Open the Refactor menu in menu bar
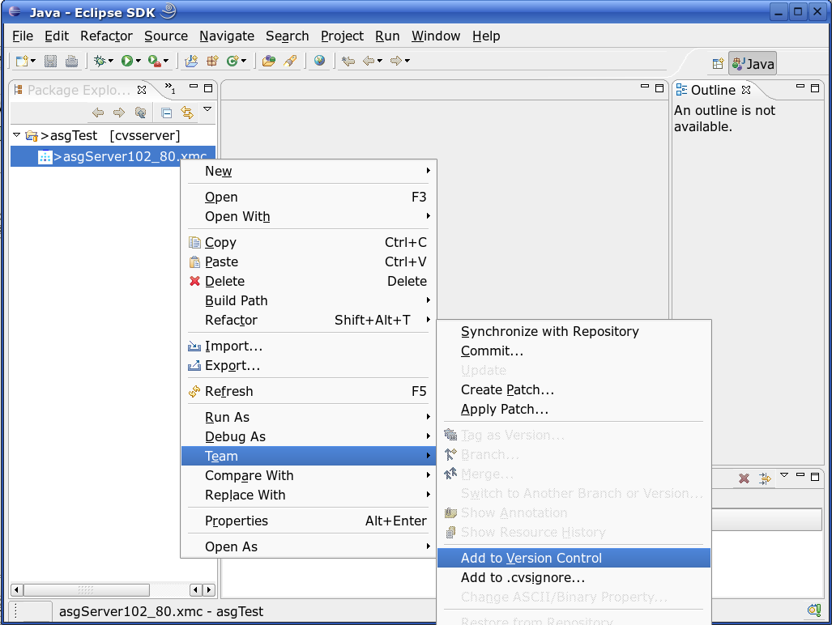Image resolution: width=832 pixels, height=625 pixels. [x=106, y=36]
